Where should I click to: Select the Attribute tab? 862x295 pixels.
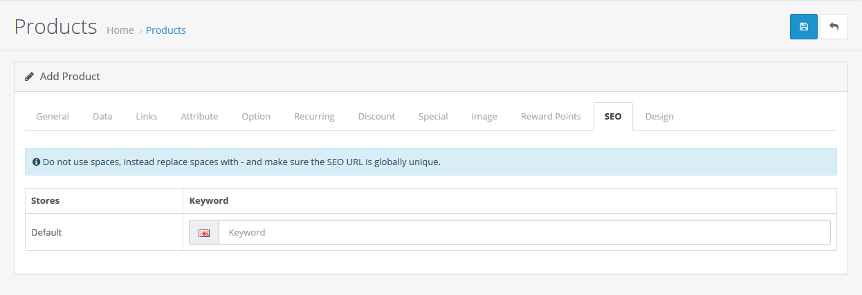point(199,116)
